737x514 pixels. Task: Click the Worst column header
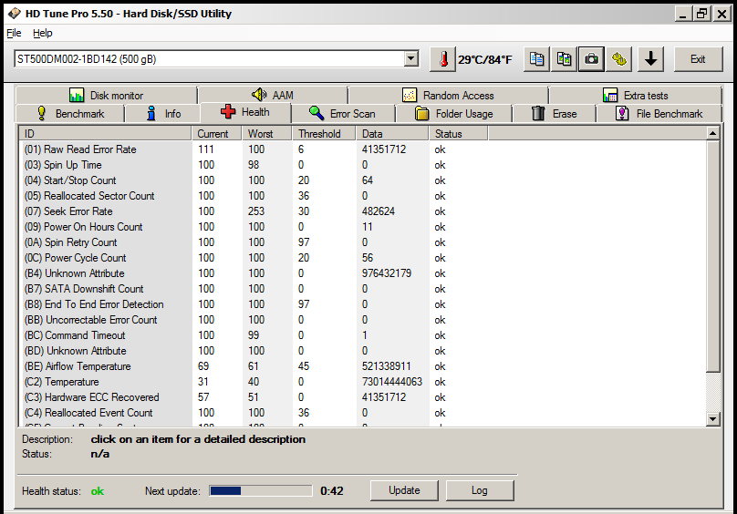pyautogui.click(x=267, y=134)
